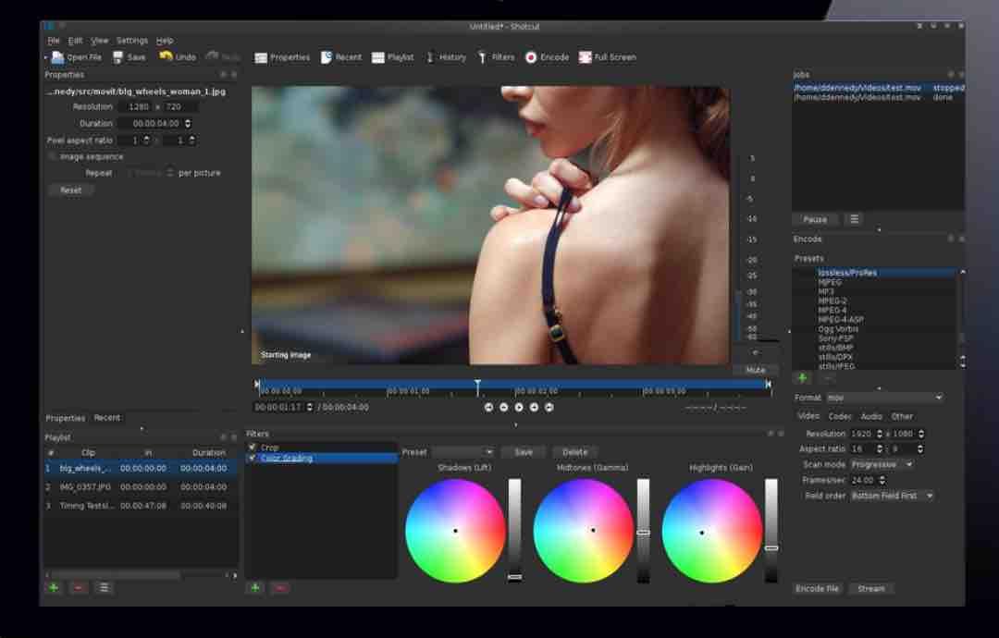Viewport: 999px width, 638px height.
Task: Switch to the Other encode tab
Action: (x=902, y=416)
